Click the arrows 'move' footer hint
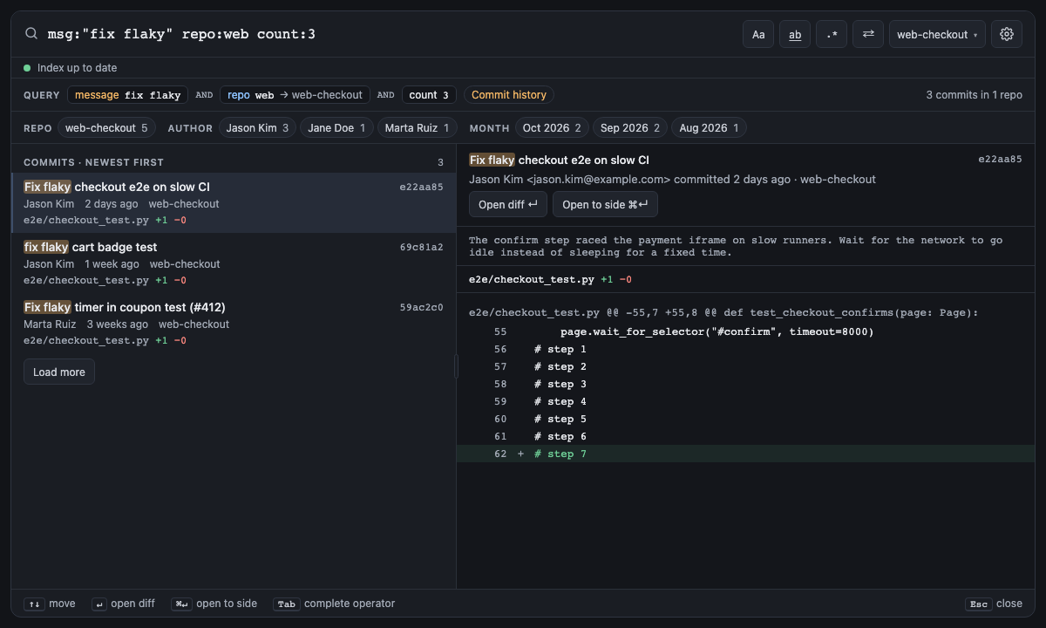The image size is (1046, 628). tap(50, 604)
